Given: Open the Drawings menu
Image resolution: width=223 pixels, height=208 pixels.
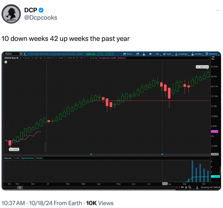Looking at the screenshot, I should (x=181, y=54).
